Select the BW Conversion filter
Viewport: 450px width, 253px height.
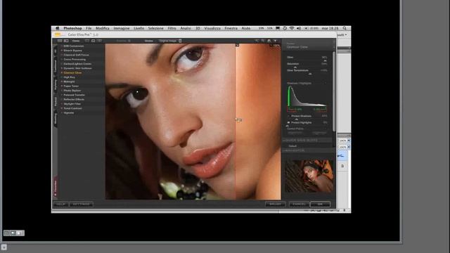(74, 46)
